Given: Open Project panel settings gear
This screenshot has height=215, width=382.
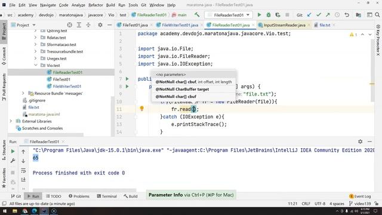Looking at the screenshot, I should coord(100,25).
